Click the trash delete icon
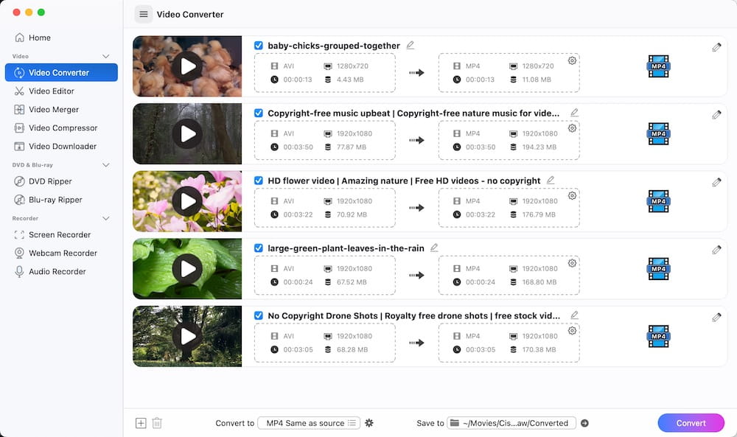737x437 pixels. pyautogui.click(x=157, y=423)
